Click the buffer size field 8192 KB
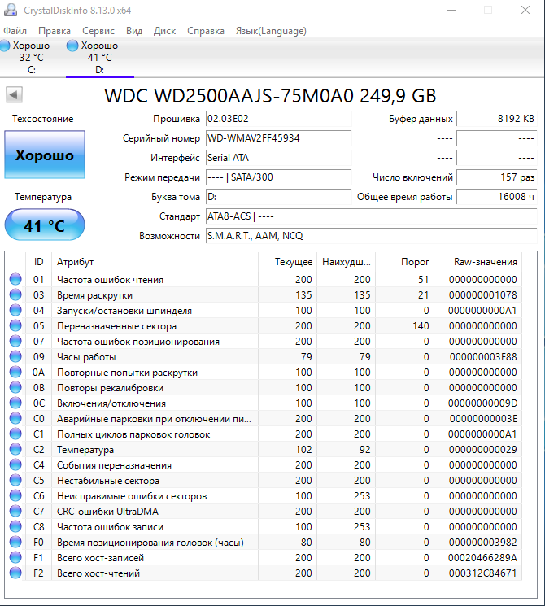 coord(497,119)
